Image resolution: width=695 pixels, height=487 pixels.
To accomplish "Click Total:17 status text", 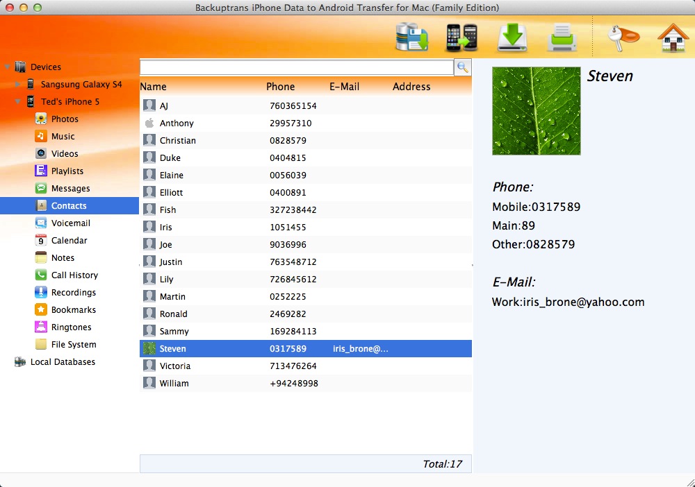I will (442, 464).
